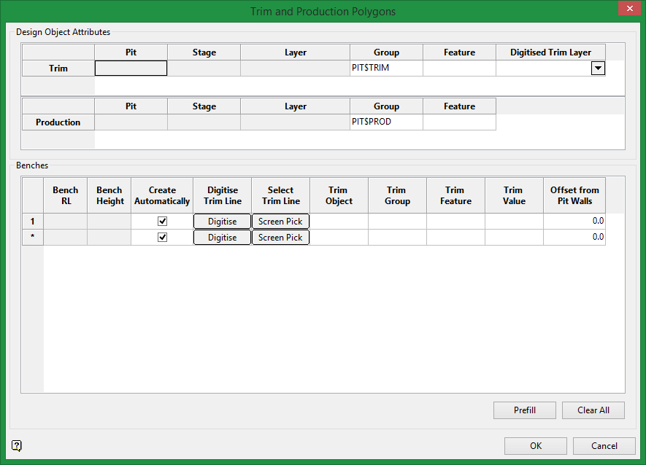Select the Production Feature cell
The height and width of the screenshot is (465, 646).
click(459, 122)
